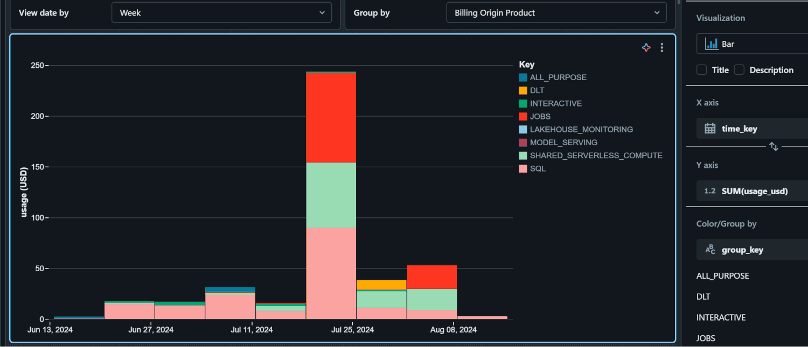Select DLT in the Color/Group by list
This screenshot has width=808, height=347.
pyautogui.click(x=703, y=296)
